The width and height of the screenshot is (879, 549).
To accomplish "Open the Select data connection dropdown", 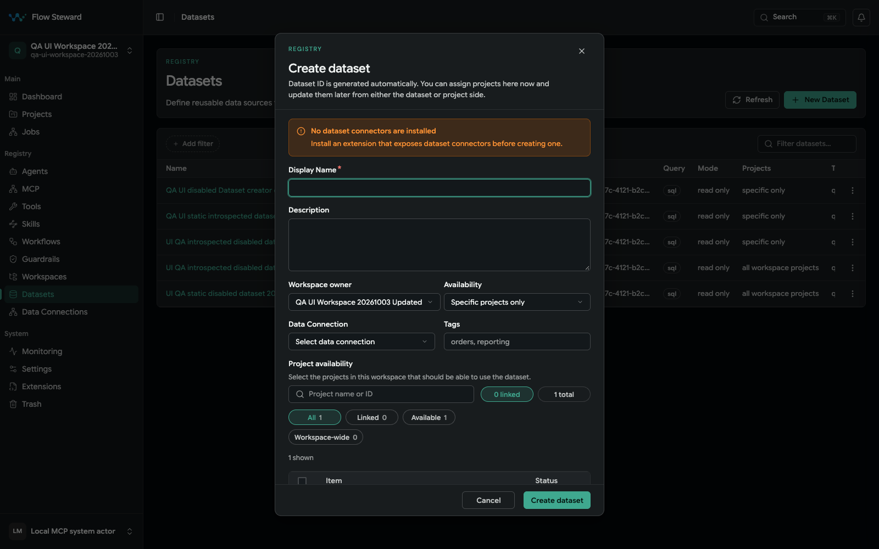I will 361,341.
